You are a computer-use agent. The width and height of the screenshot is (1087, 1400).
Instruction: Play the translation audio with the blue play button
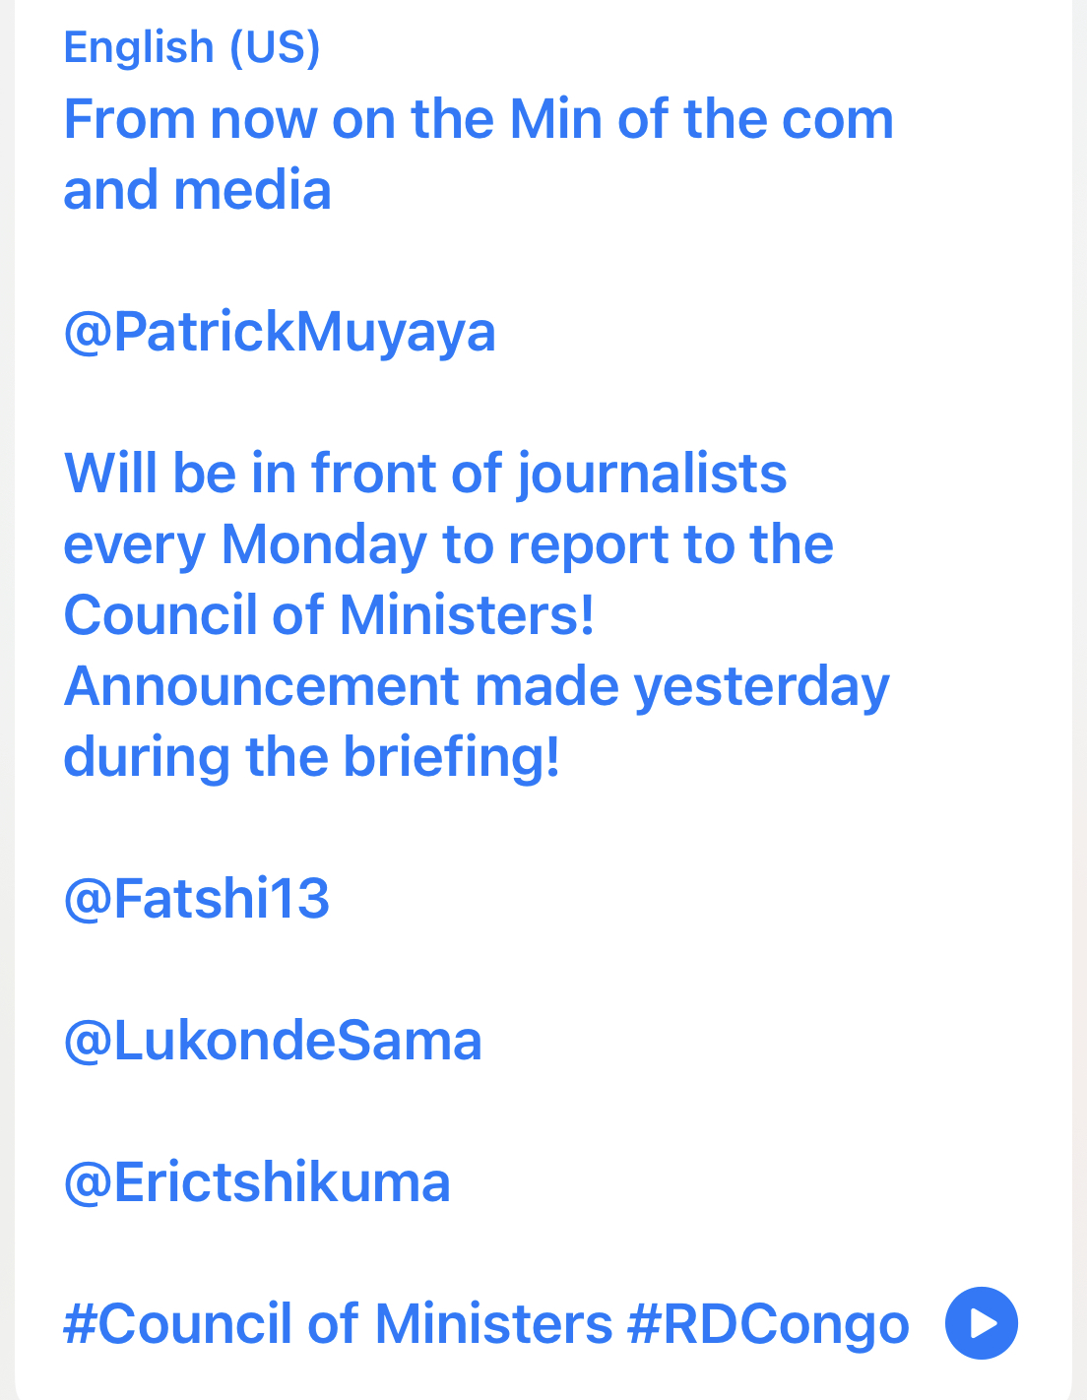[981, 1323]
